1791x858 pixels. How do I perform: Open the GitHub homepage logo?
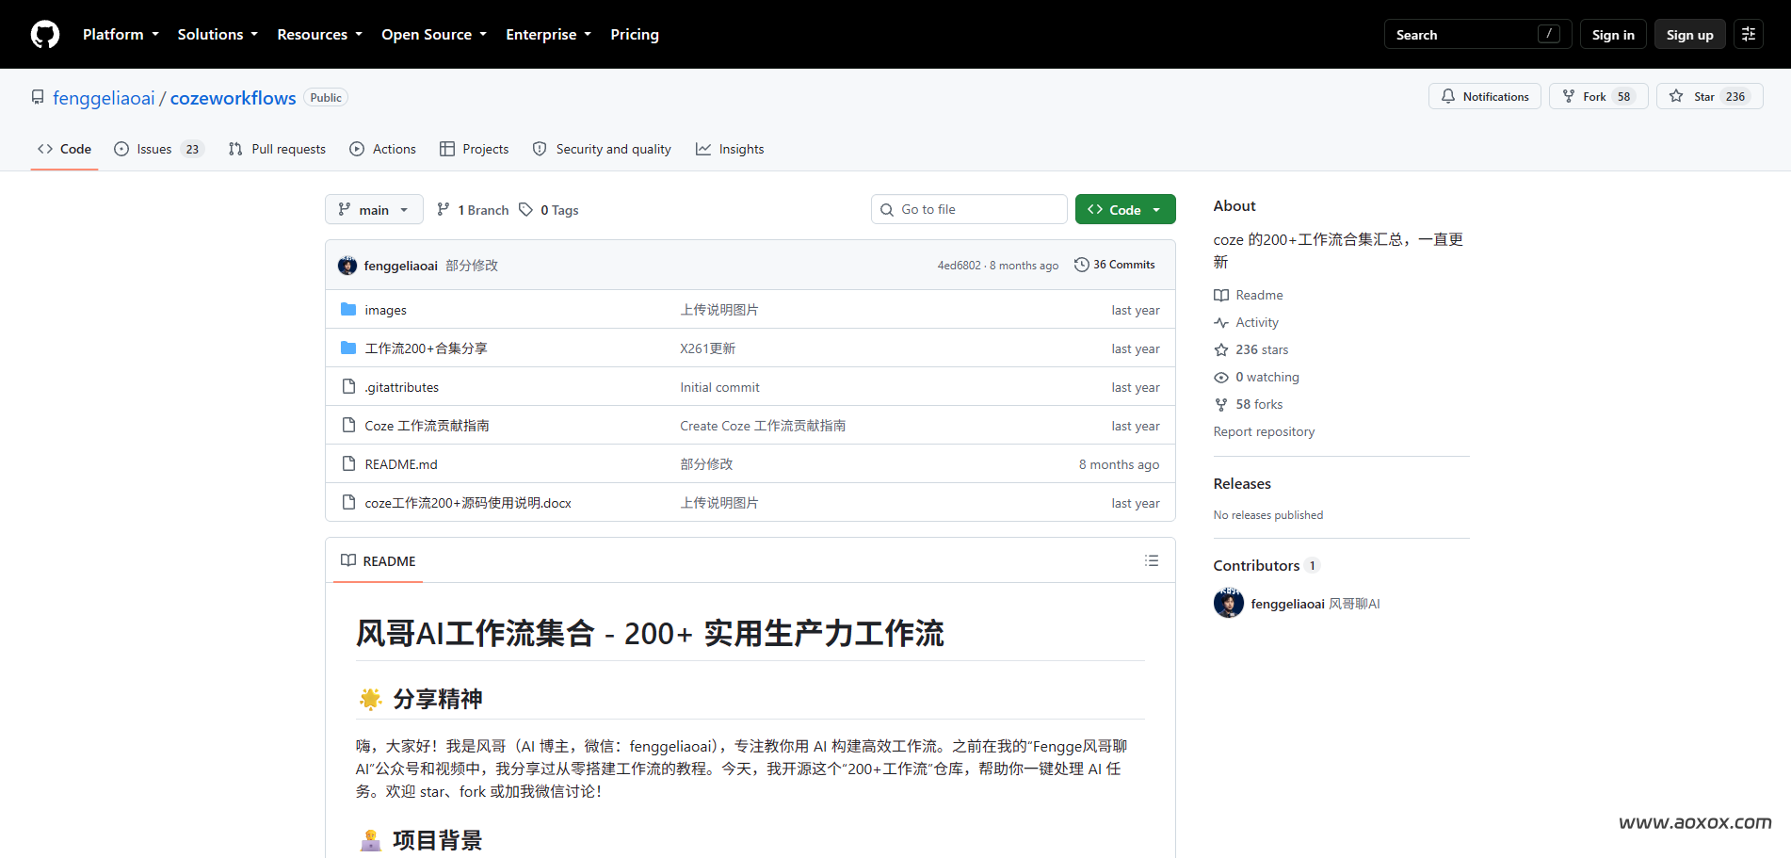(45, 35)
